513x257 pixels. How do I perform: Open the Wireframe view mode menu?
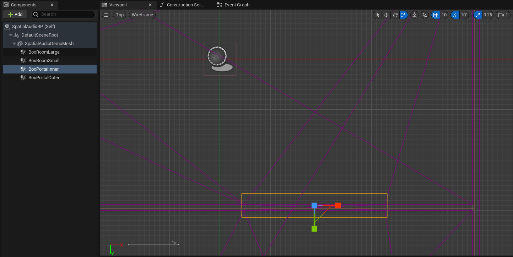coord(142,15)
